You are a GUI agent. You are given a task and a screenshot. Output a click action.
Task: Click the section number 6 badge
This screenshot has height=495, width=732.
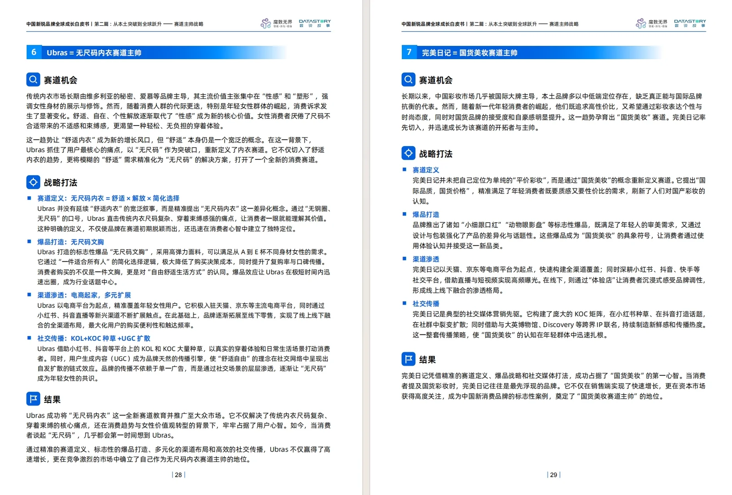(x=34, y=52)
